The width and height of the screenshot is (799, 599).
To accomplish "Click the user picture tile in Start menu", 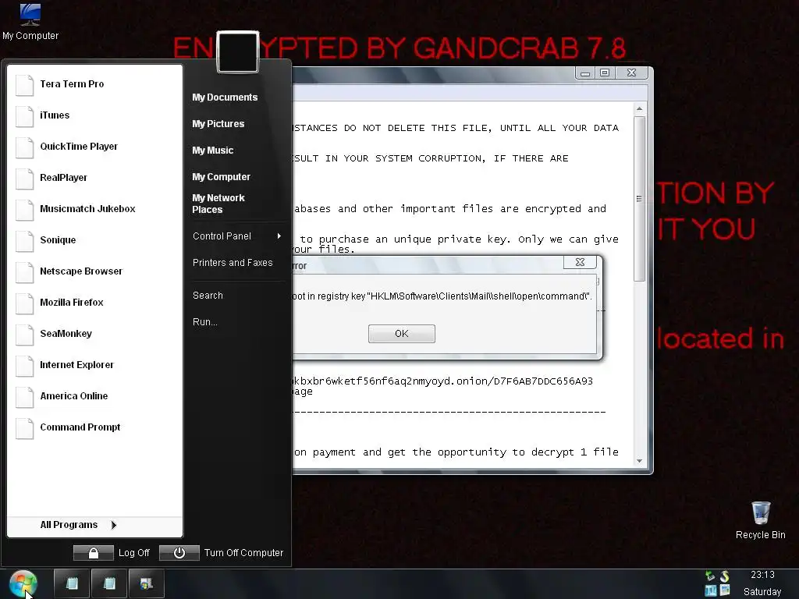I will [238, 52].
